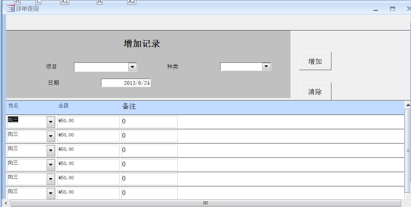Screen dimensions: 411x207
Task: Click the horizontal scrollbar thumb
Action: click(x=205, y=203)
